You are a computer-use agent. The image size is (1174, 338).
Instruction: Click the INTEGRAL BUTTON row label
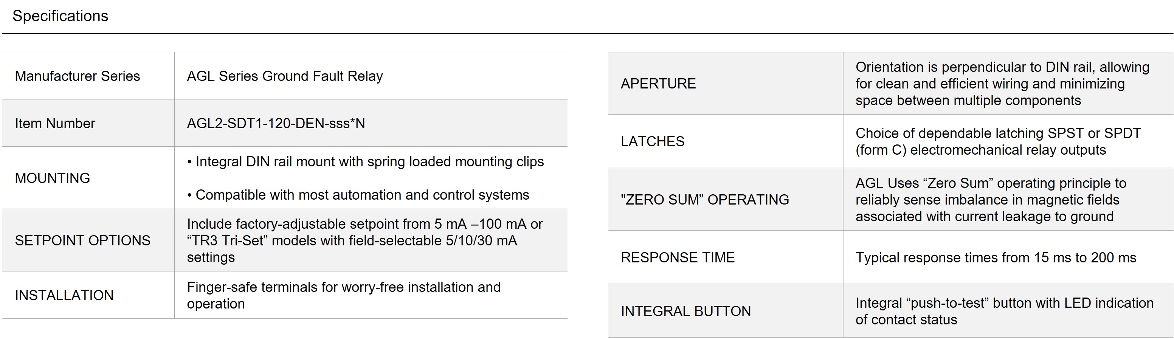pos(685,311)
